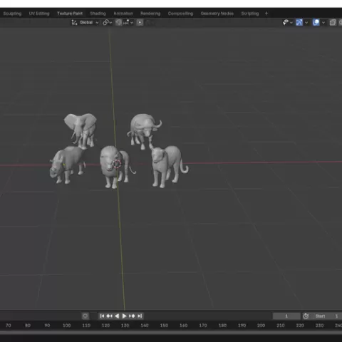Screen dimensions: 342x342
Task: Add a new workspace with plus icon
Action: 266,14
